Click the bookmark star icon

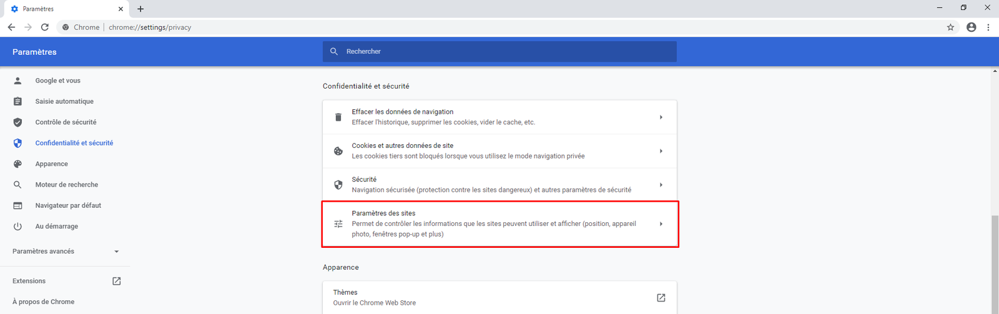click(x=950, y=27)
